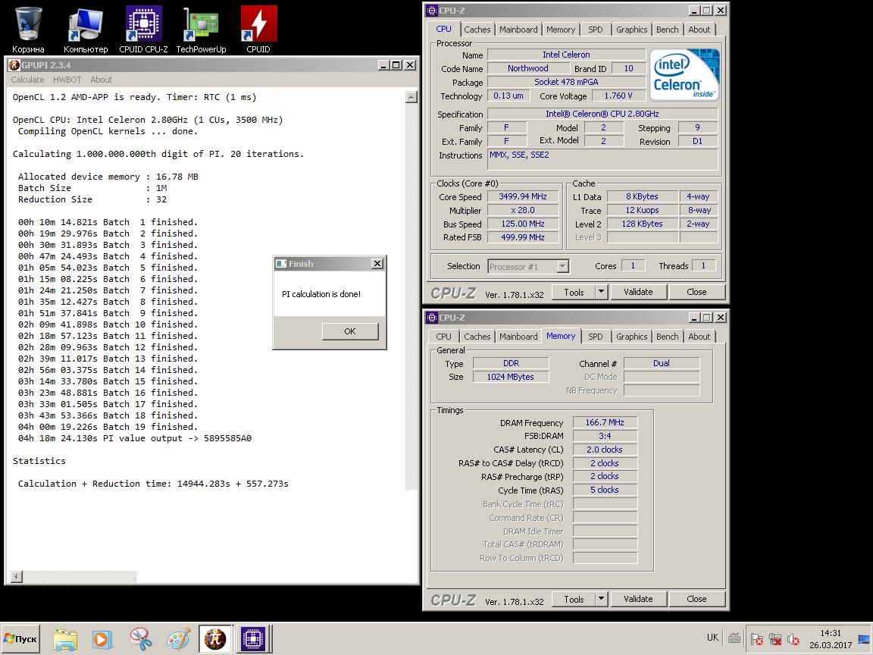
Task: Open the Processor #1 selection dropdown
Action: pyautogui.click(x=527, y=266)
